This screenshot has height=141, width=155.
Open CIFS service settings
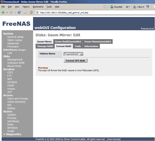(x=10, y=73)
